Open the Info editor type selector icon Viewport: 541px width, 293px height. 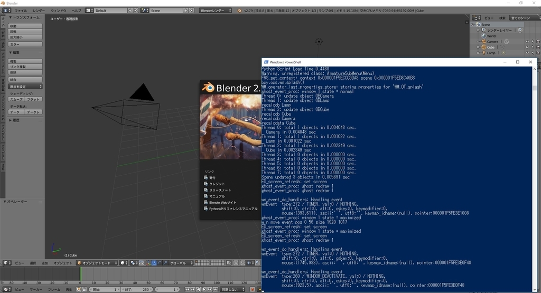tap(6, 11)
